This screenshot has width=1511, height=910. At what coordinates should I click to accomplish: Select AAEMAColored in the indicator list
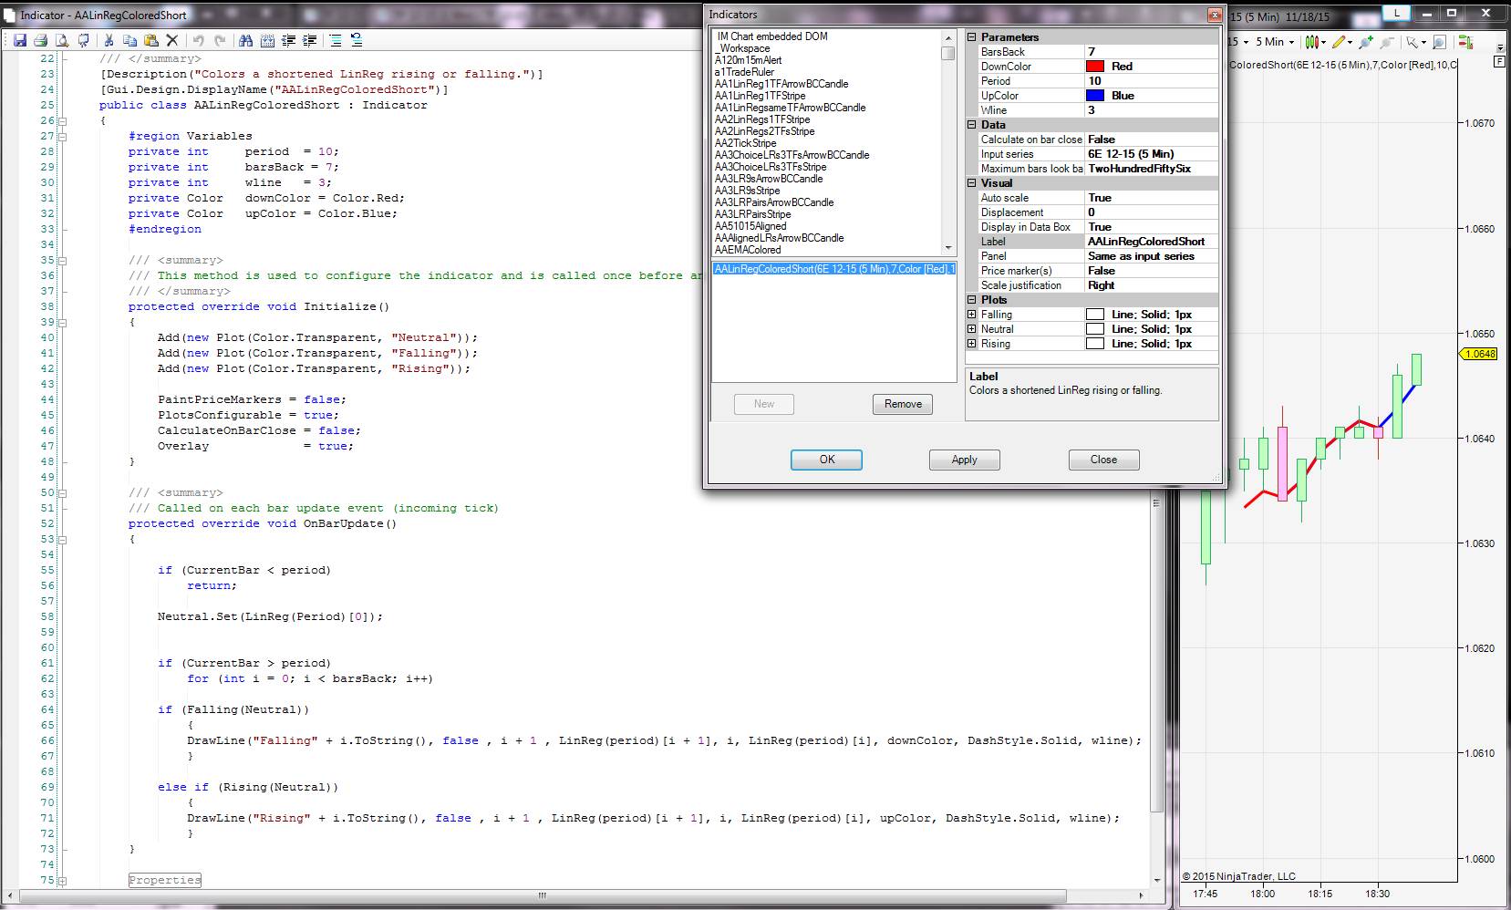[748, 250]
